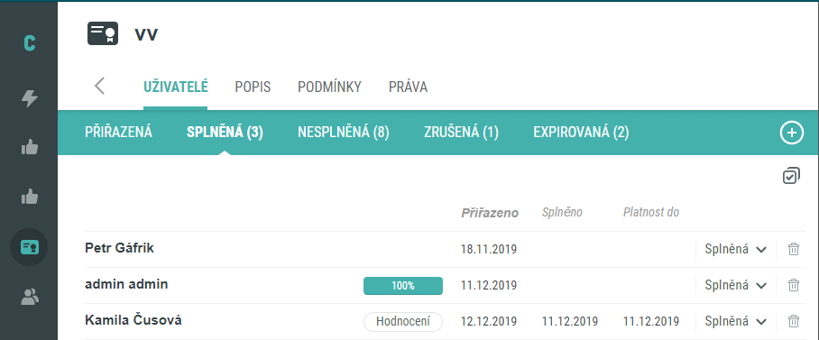Open the second thumbs-up sidebar icon
This screenshot has height=340, width=819.
tap(29, 198)
